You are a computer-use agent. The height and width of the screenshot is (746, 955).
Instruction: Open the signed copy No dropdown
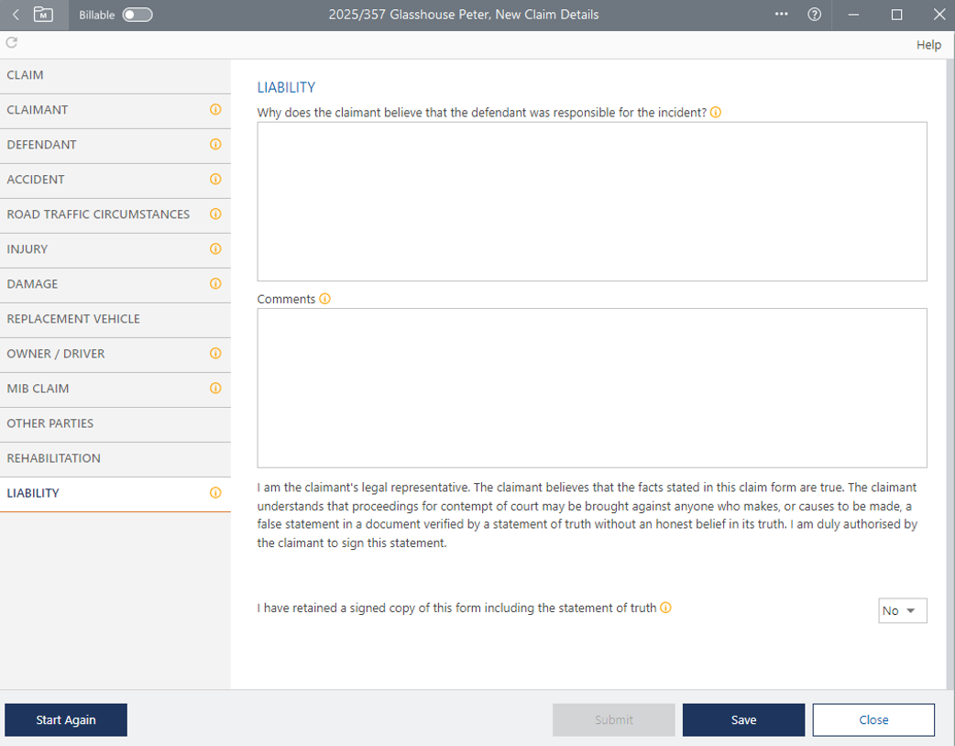[x=902, y=610]
